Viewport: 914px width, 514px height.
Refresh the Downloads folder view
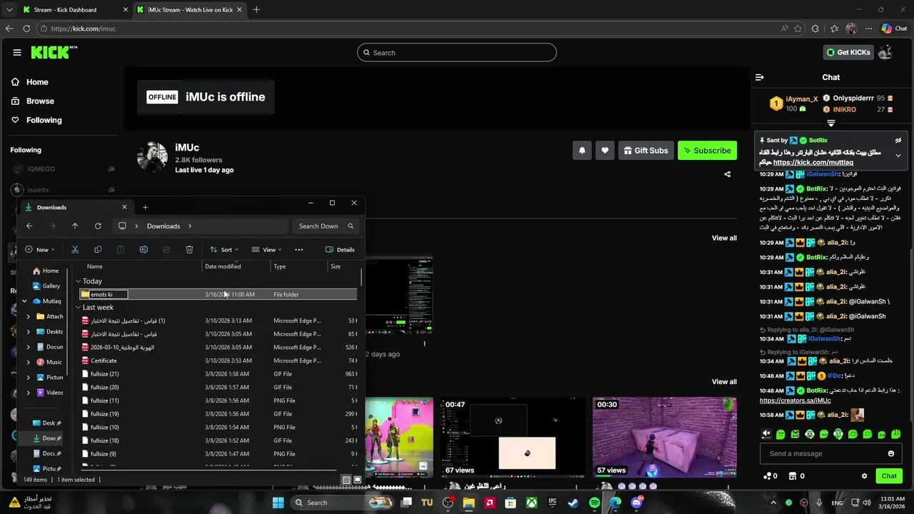point(98,226)
